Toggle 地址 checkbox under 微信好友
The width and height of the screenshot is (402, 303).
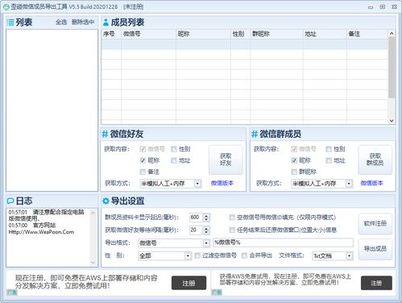(x=174, y=160)
